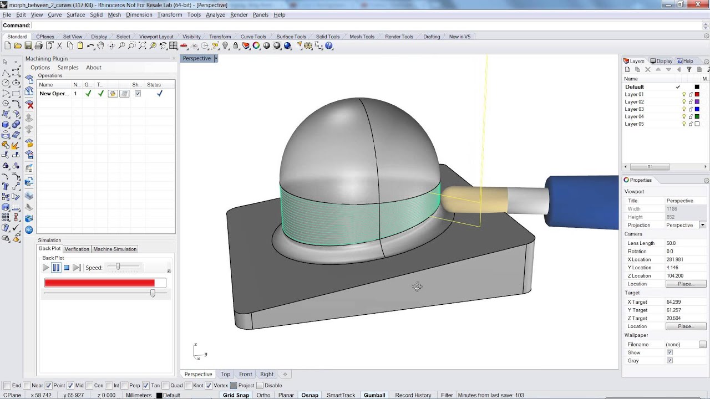Click the Delete layer X icon
This screenshot has width=710, height=399.
click(x=648, y=70)
